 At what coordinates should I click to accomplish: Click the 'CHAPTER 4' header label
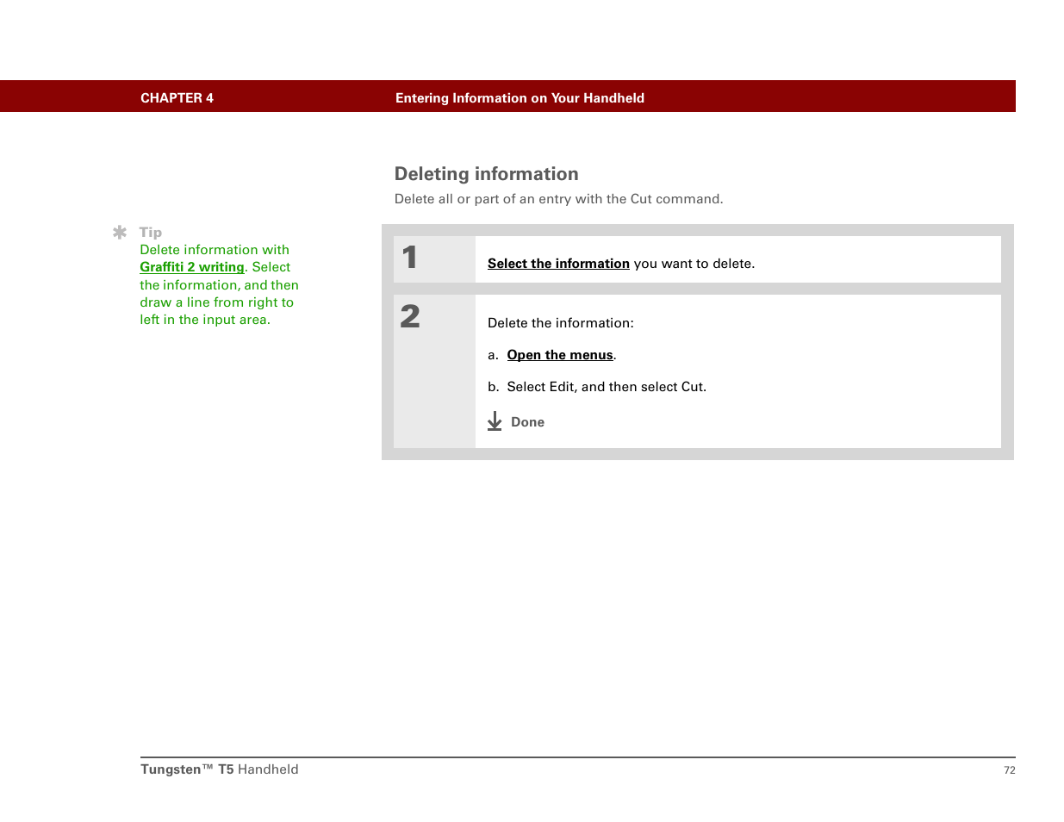177,98
